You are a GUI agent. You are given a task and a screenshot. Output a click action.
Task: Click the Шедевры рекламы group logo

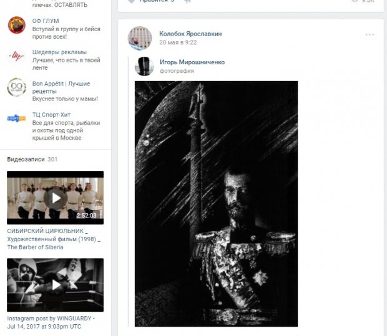tap(16, 56)
